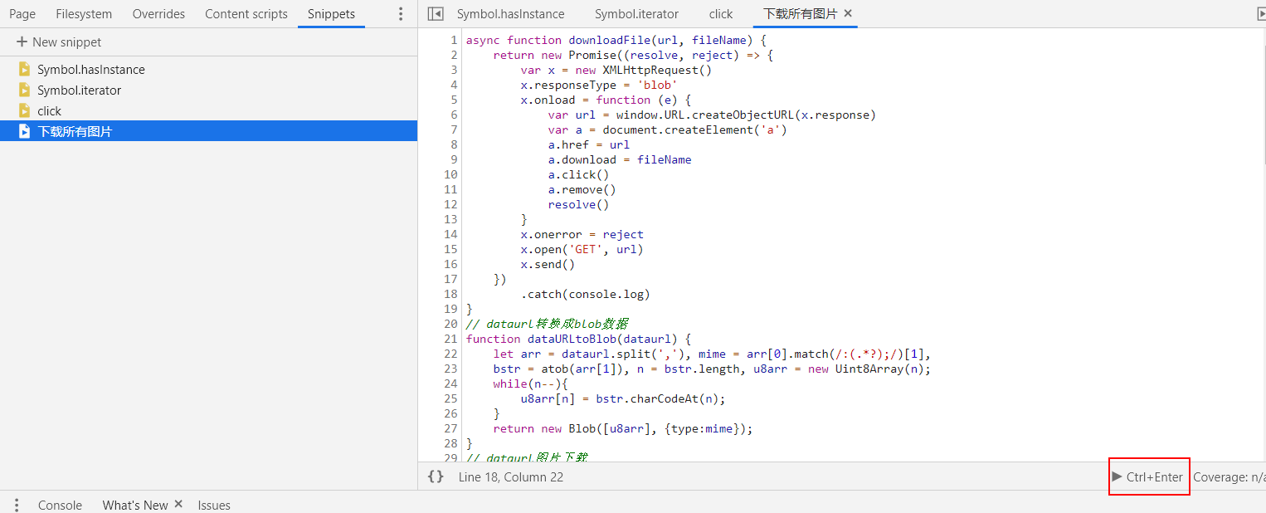
Task: Open the navigator more options menu
Action: click(x=402, y=14)
